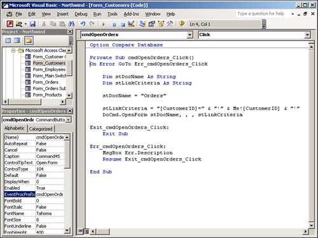Screen dimensions: 318x238
Task: Close the Project - Northwind panel
Action: pos(70,32)
